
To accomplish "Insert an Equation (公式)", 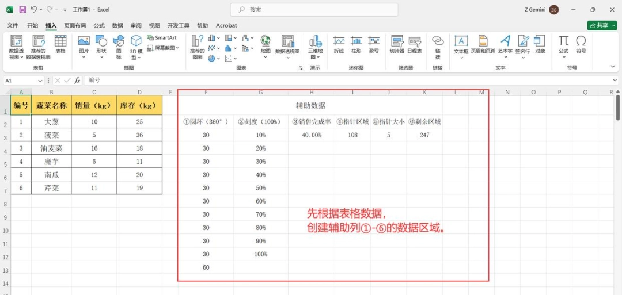I will (x=563, y=47).
